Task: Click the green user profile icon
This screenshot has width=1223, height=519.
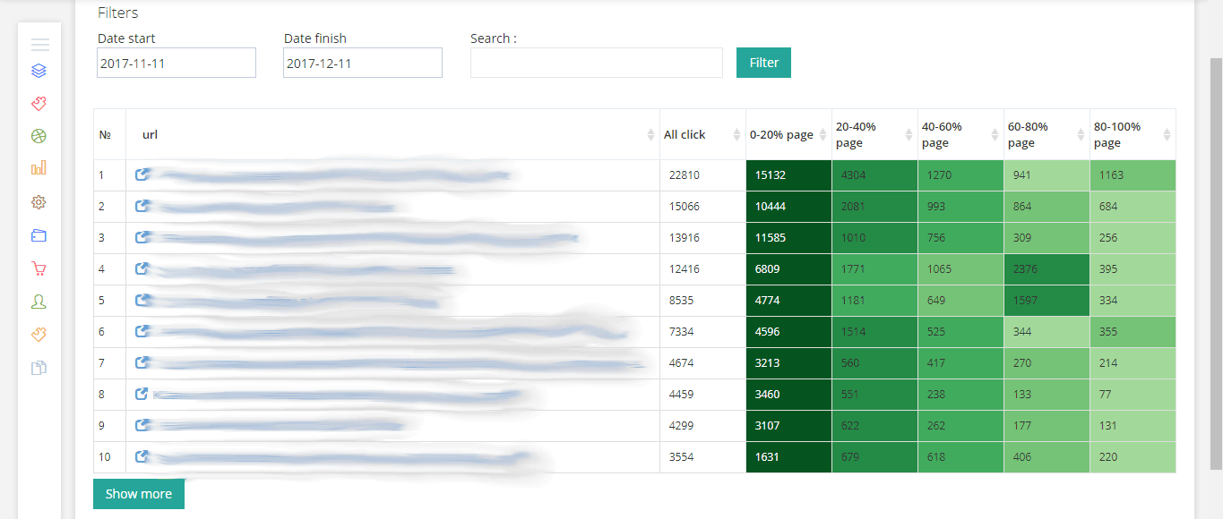Action: coord(39,302)
